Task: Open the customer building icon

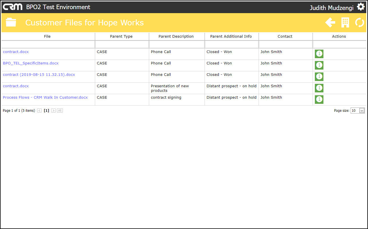Action: pos(345,23)
